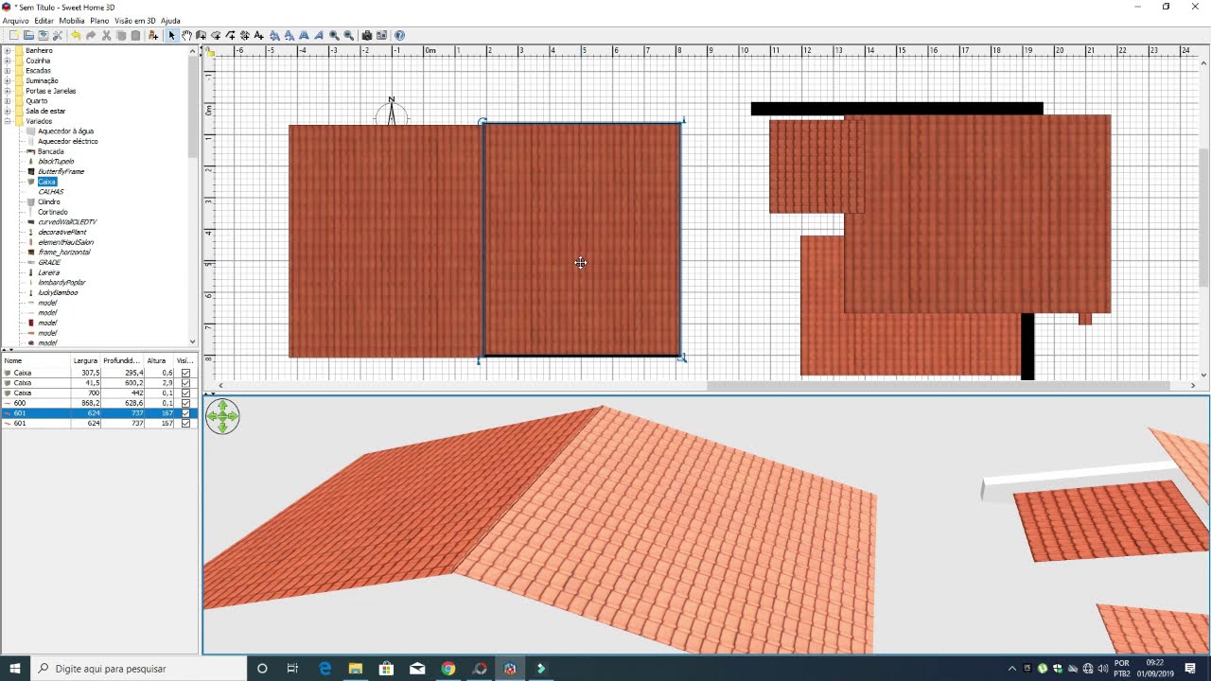Select the Create polylines tool
Image resolution: width=1211 pixels, height=681 pixels.
click(x=231, y=35)
